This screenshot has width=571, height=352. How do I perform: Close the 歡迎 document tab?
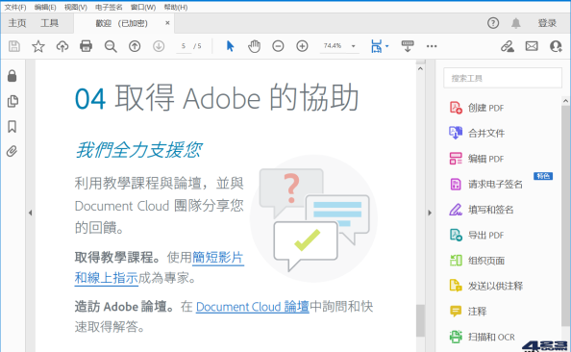[167, 23]
